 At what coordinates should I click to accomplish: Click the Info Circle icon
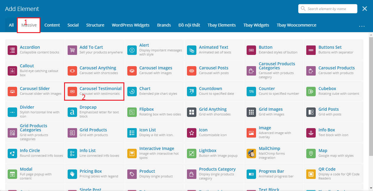click(12, 154)
